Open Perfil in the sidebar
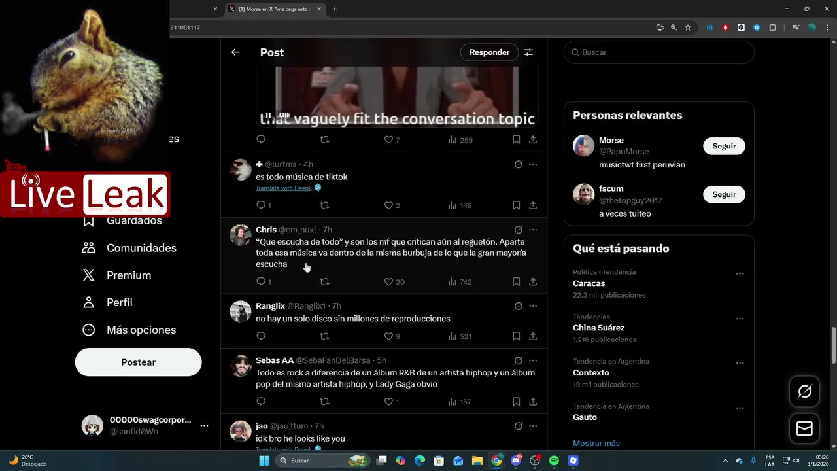 click(x=107, y=302)
